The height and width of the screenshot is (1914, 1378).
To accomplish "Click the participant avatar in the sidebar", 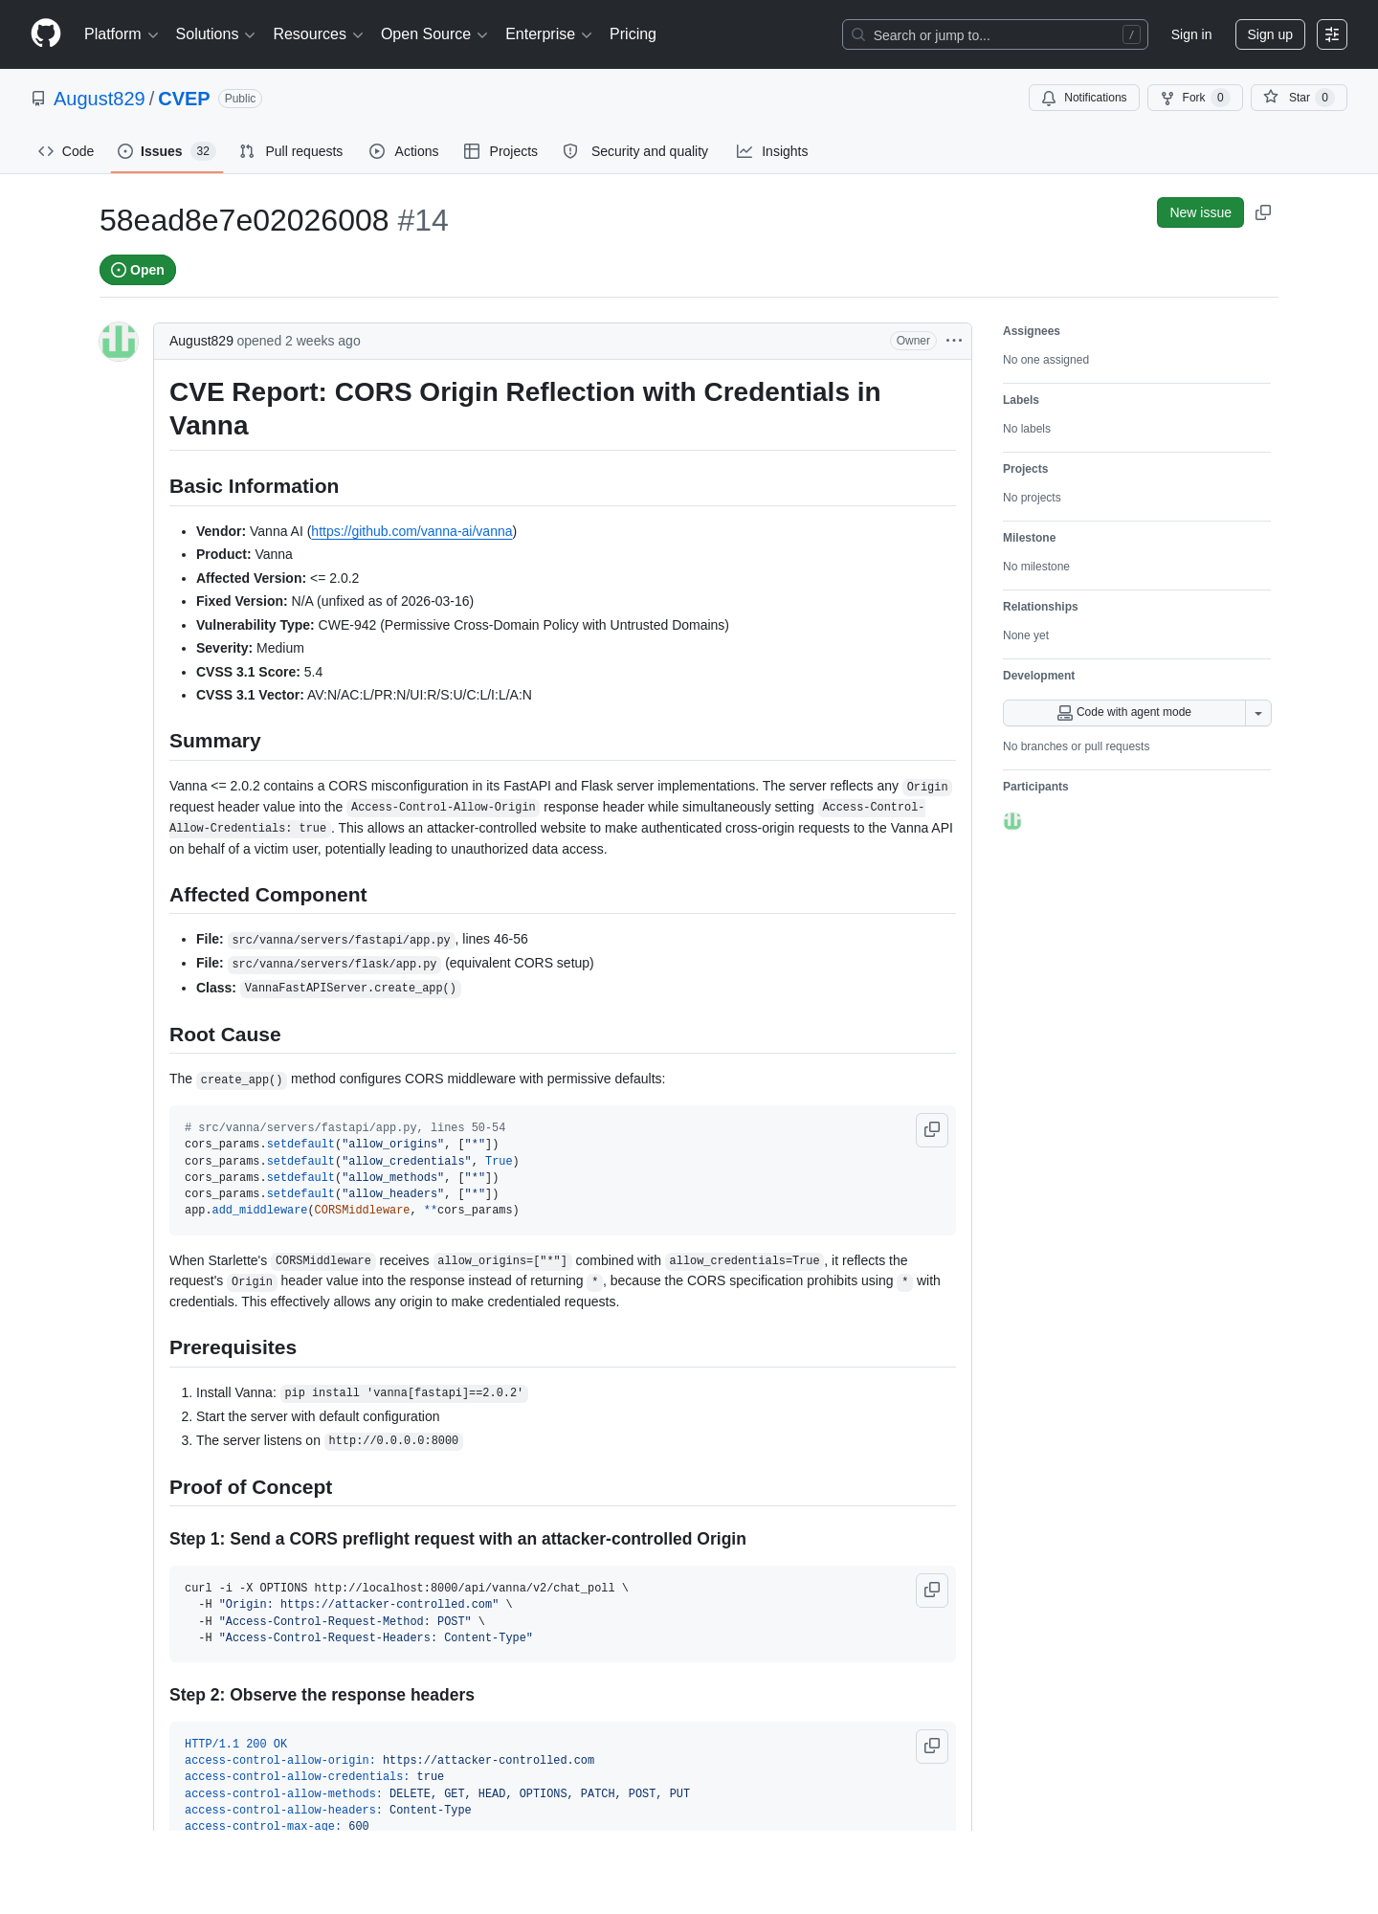I will pos(1012,821).
